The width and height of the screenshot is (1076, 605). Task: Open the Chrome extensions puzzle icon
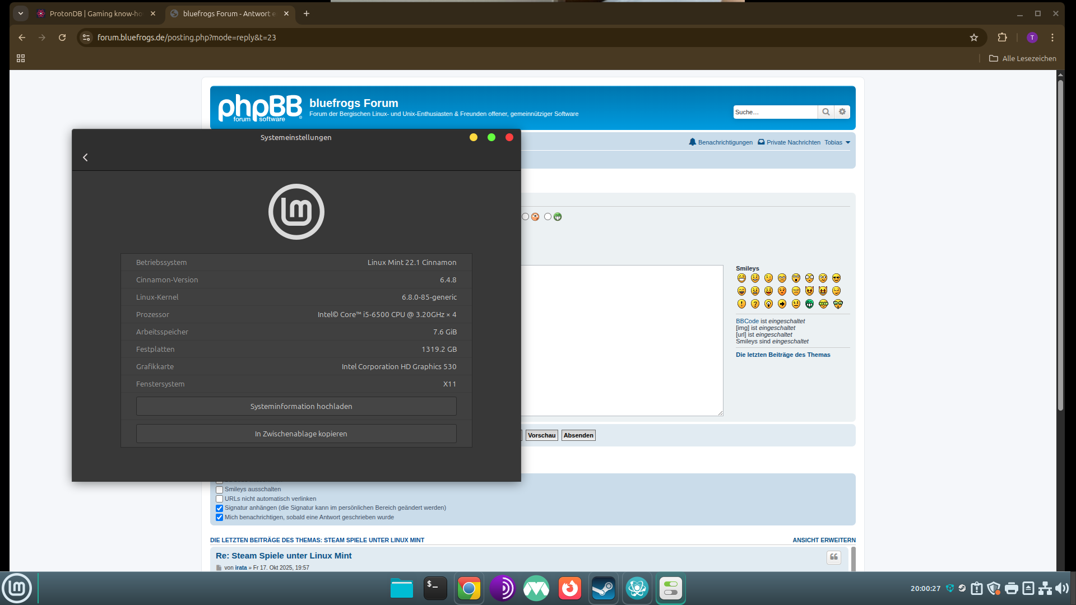click(x=1002, y=38)
